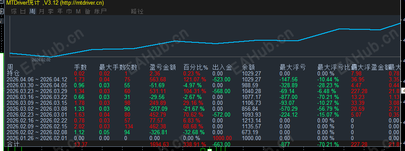405x151 pixels.
Task: Select the 周 weekly statistics tab
Action: pos(32,11)
